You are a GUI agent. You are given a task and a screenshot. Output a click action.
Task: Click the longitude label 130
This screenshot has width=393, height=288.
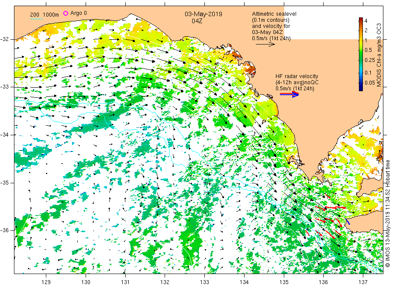(x=86, y=282)
